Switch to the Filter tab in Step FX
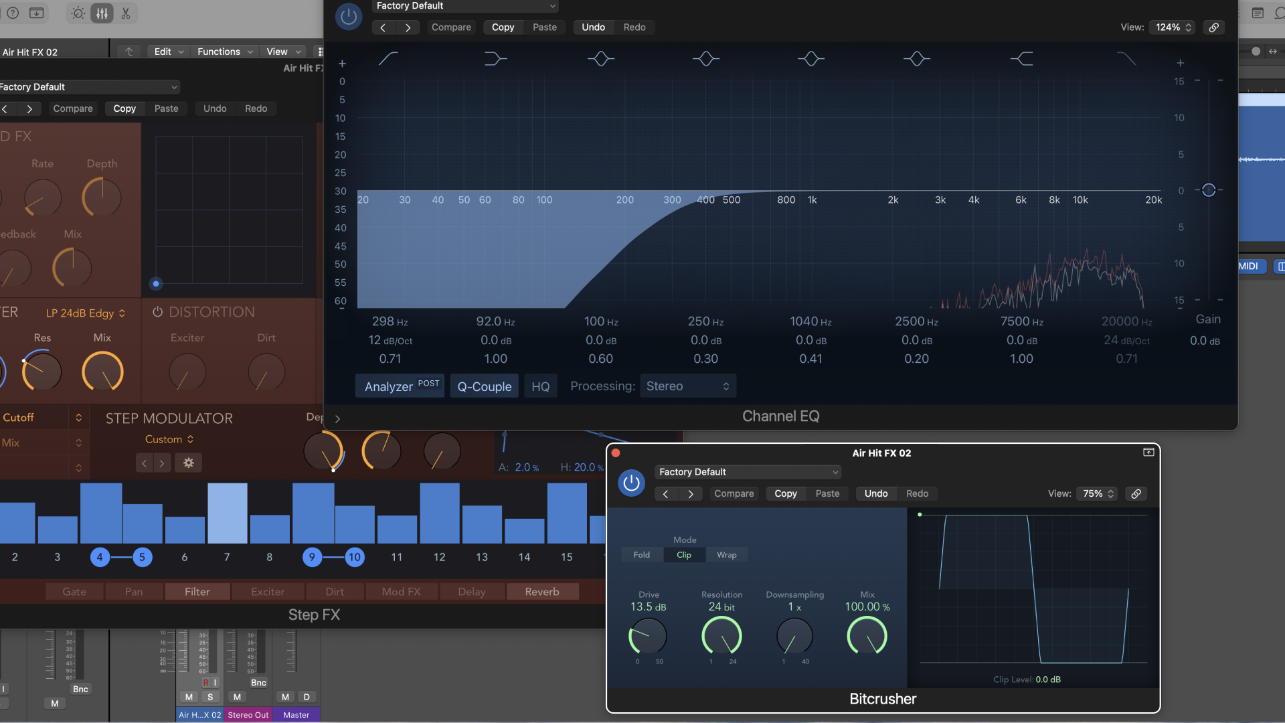Screen dimensions: 1285x723 (x=197, y=592)
